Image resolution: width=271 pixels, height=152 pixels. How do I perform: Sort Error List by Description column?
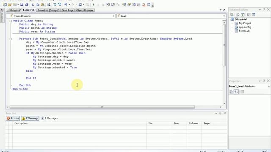tap(80, 123)
